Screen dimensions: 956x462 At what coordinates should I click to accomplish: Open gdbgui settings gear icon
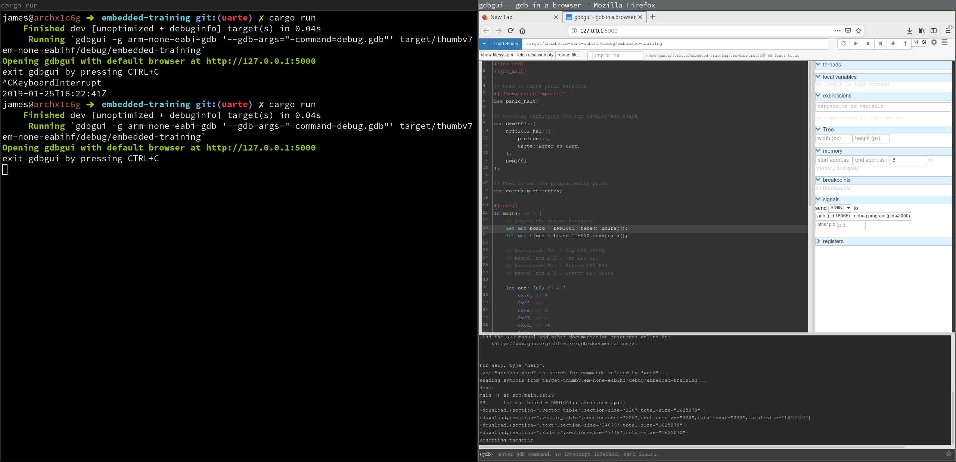[x=934, y=43]
